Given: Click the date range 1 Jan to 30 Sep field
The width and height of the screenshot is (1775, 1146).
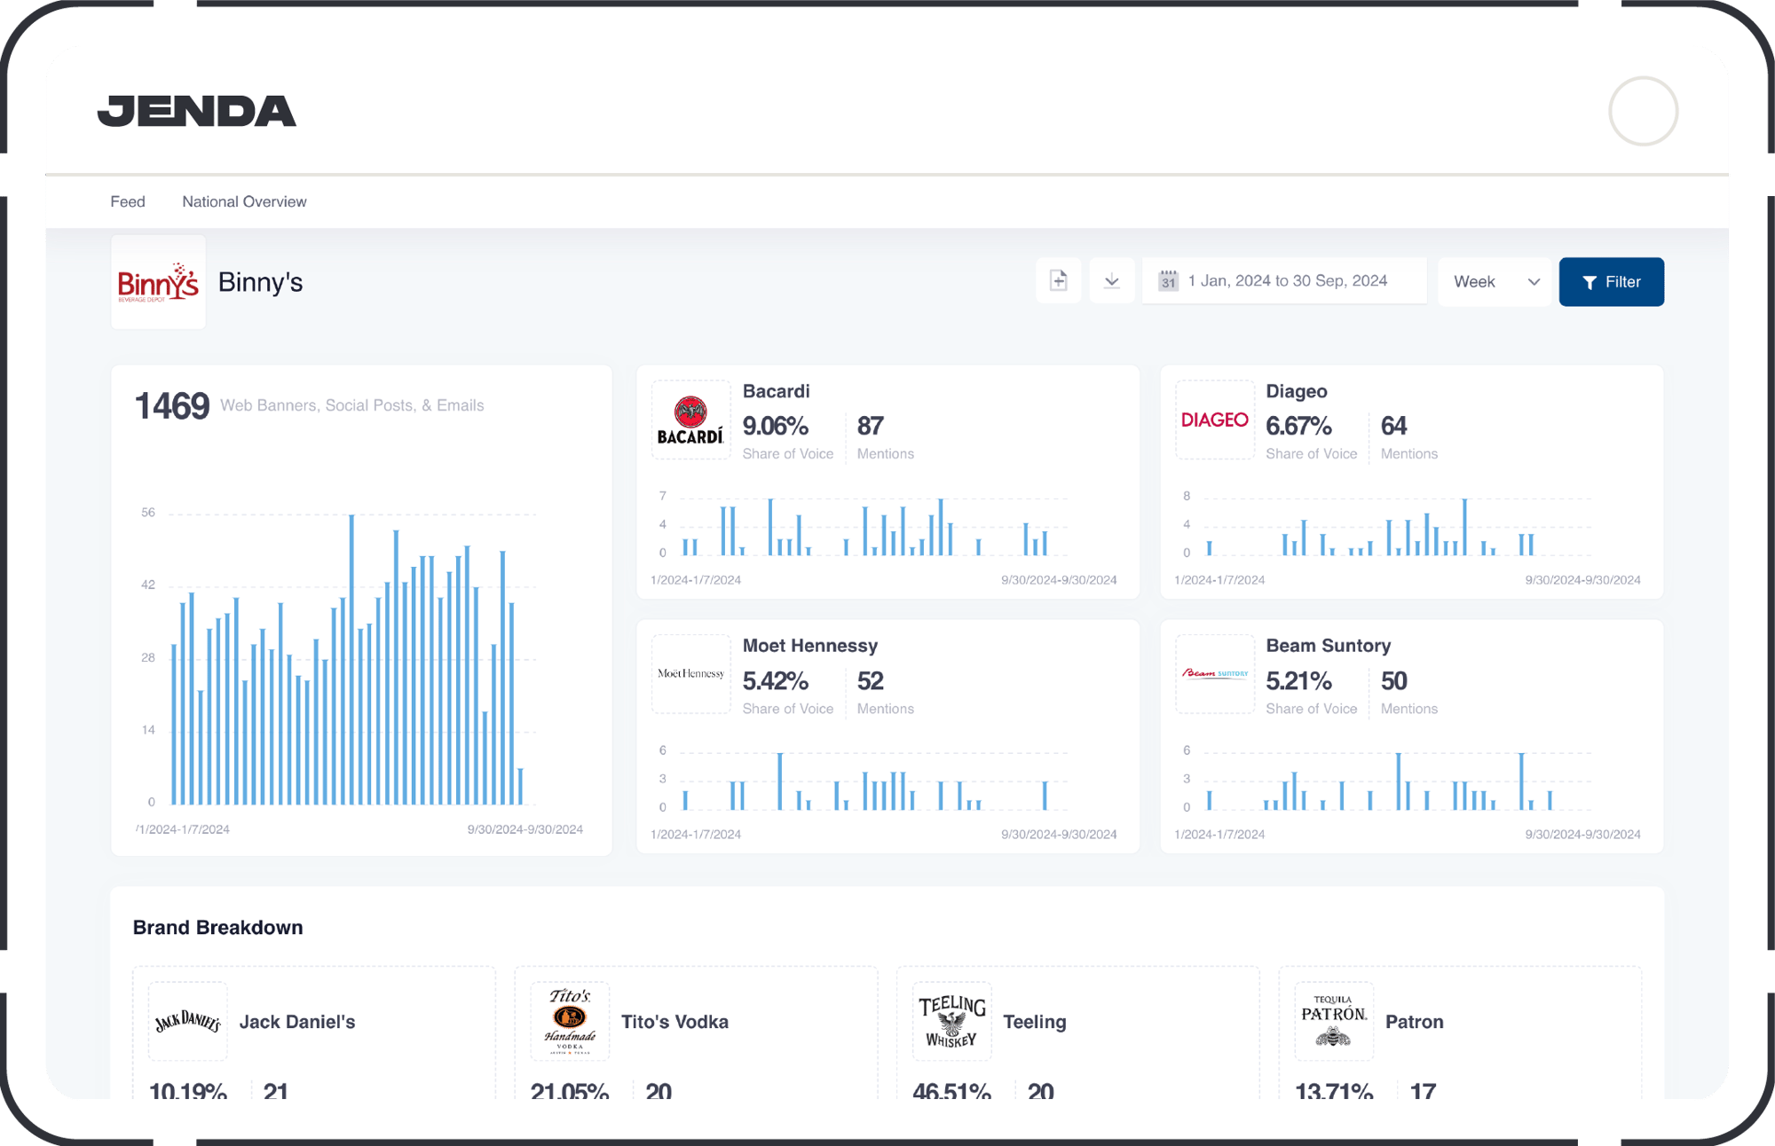Looking at the screenshot, I should point(1284,281).
